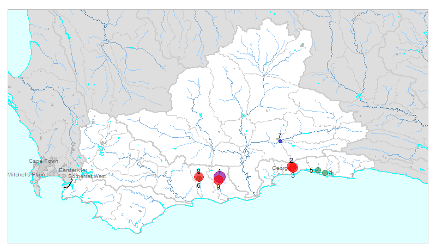Click the small blue marker labeled 7
Viewport: 436px width, 251px height.
280,142
